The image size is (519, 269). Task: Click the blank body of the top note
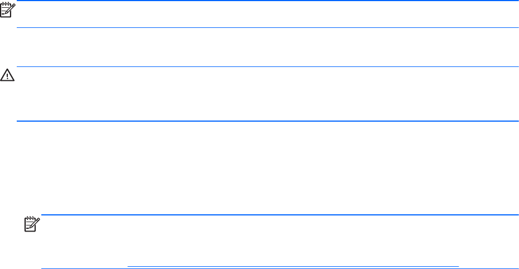pyautogui.click(x=268, y=15)
